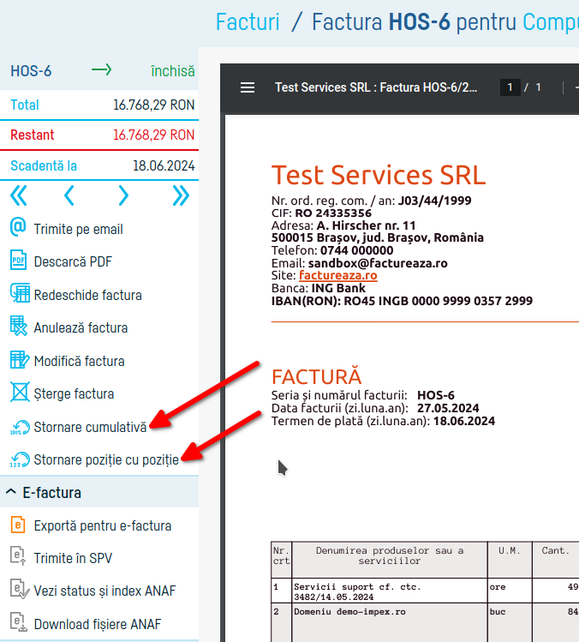
Task: Click the Șterge factura icon
Action: pos(19,393)
